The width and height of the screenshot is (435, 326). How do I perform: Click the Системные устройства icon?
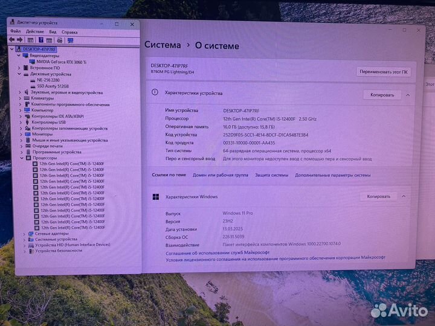click(x=31, y=239)
